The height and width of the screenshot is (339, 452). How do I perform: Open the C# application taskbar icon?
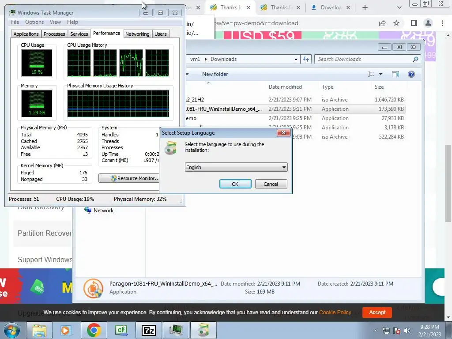click(x=121, y=330)
